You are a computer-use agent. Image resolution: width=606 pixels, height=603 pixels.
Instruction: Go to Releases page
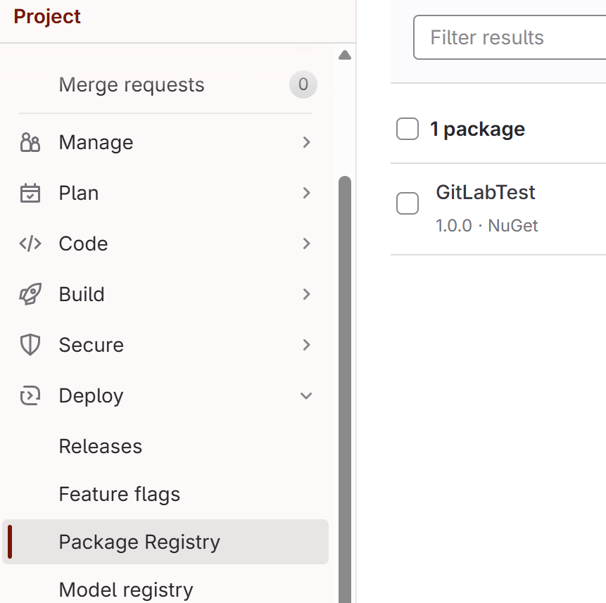[x=100, y=445]
